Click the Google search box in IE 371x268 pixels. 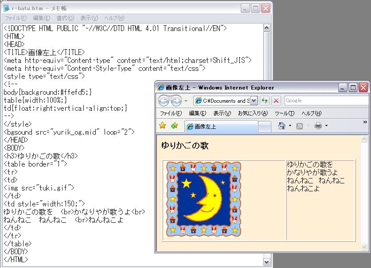[327, 101]
